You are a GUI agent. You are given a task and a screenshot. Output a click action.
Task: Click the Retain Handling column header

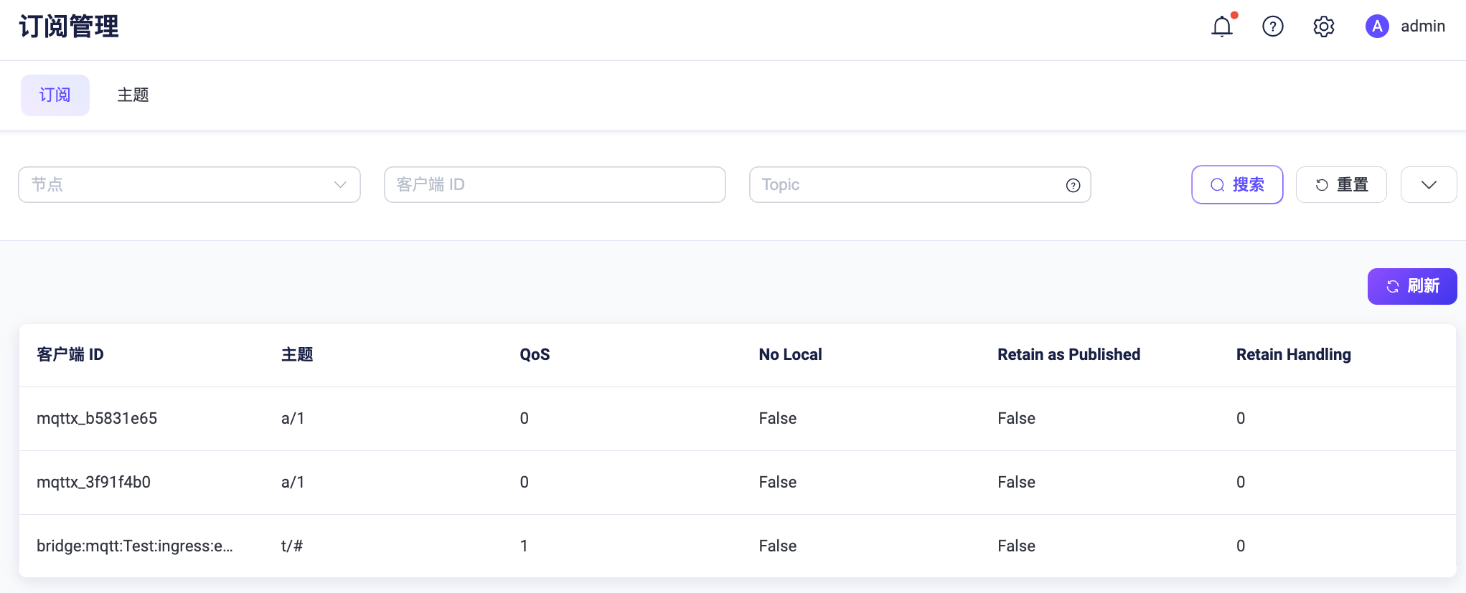pos(1293,355)
